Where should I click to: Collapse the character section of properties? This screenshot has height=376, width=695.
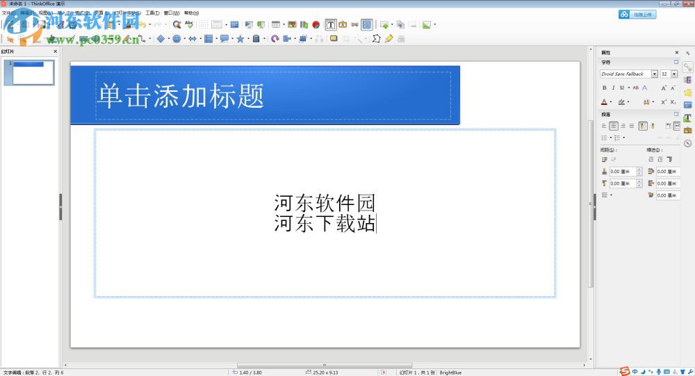click(x=676, y=62)
